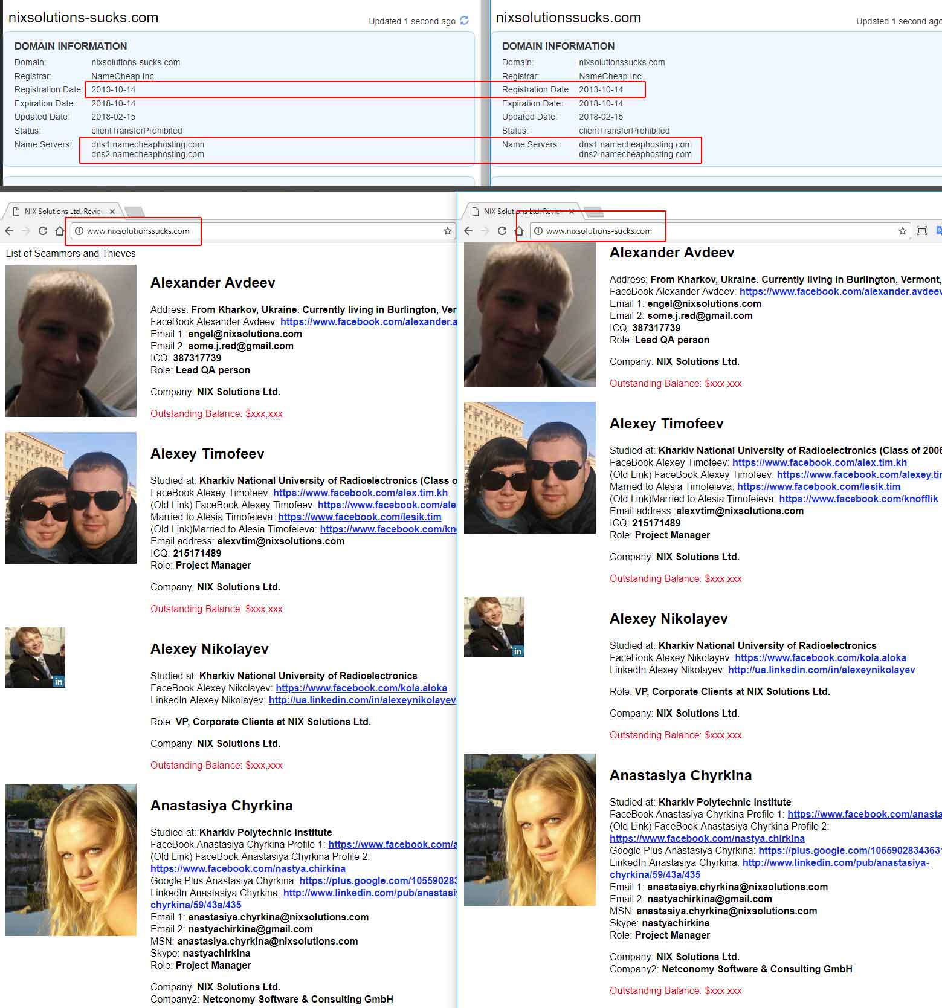Open kola.aloka Facebook link in left browser
Image resolution: width=942 pixels, height=1008 pixels.
pyautogui.click(x=361, y=688)
